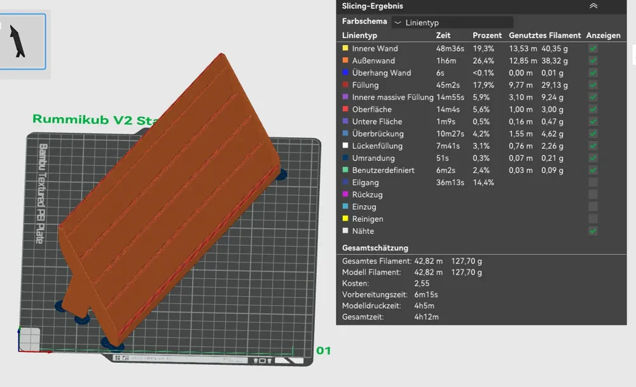Click the Außenwand time value 1h6m

[446, 60]
